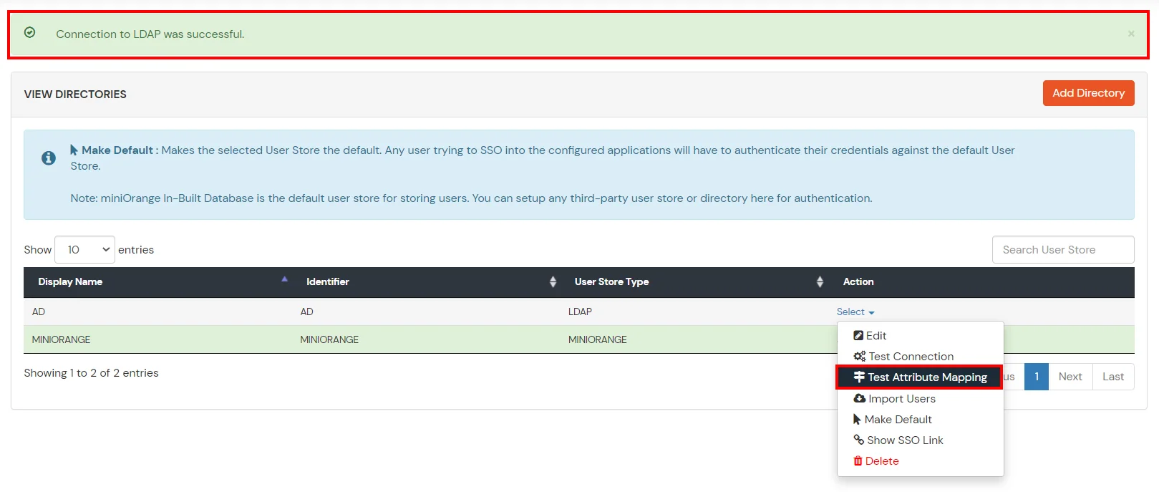Focus the Search User Store field
Screen dimensions: 1159x492
[x=1063, y=249]
